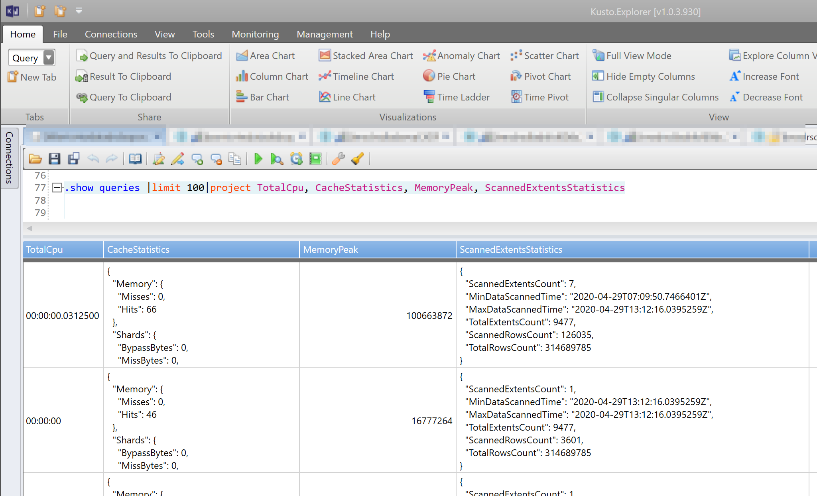This screenshot has width=817, height=496.
Task: Toggle Full View Mode
Action: click(632, 56)
